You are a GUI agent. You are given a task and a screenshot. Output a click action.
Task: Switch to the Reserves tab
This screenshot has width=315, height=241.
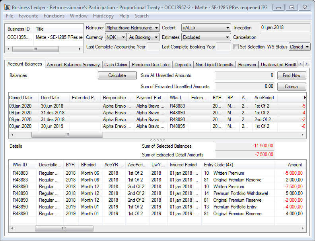[247, 65]
